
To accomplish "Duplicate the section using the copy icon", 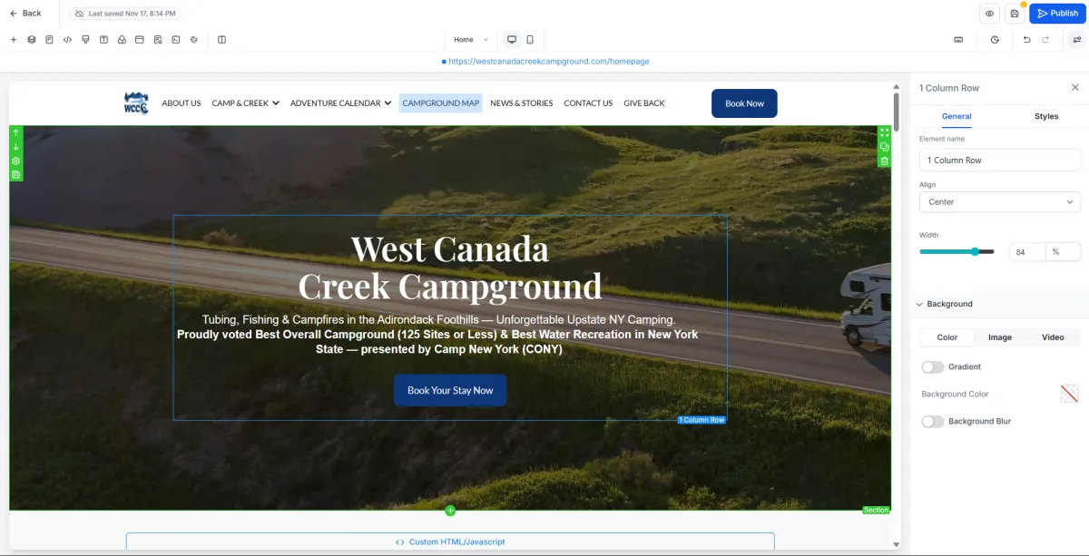I will pyautogui.click(x=884, y=147).
